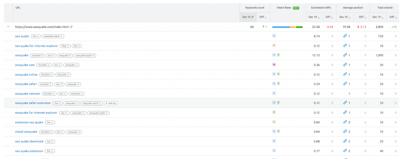
Task: Click the link icon in 'install seoquake' row
Action: tap(345, 131)
